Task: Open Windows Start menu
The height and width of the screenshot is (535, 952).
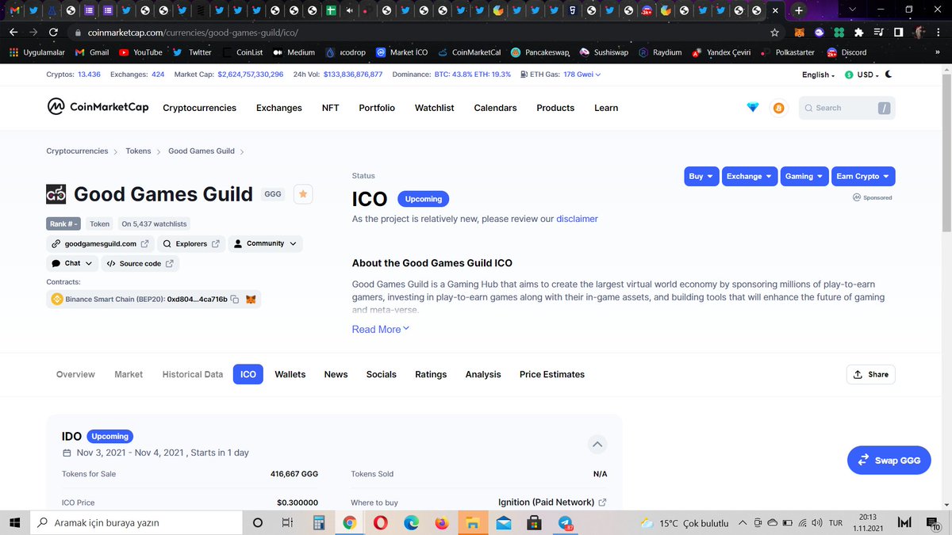Action: [14, 522]
